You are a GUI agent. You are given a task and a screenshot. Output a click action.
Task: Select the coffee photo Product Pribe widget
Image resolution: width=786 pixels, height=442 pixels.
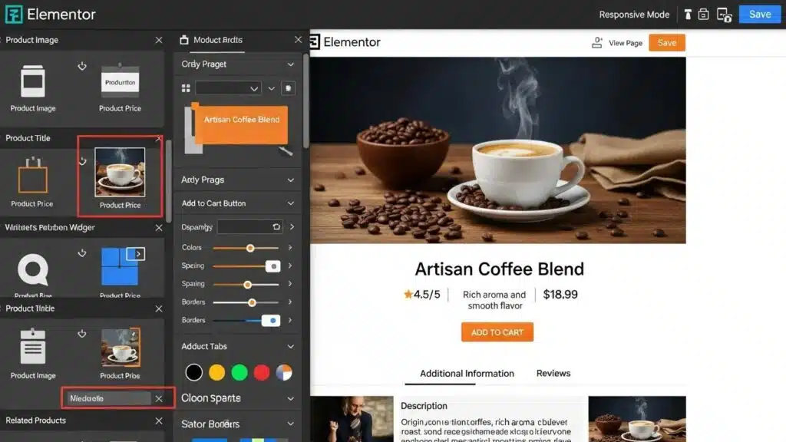[x=121, y=353]
